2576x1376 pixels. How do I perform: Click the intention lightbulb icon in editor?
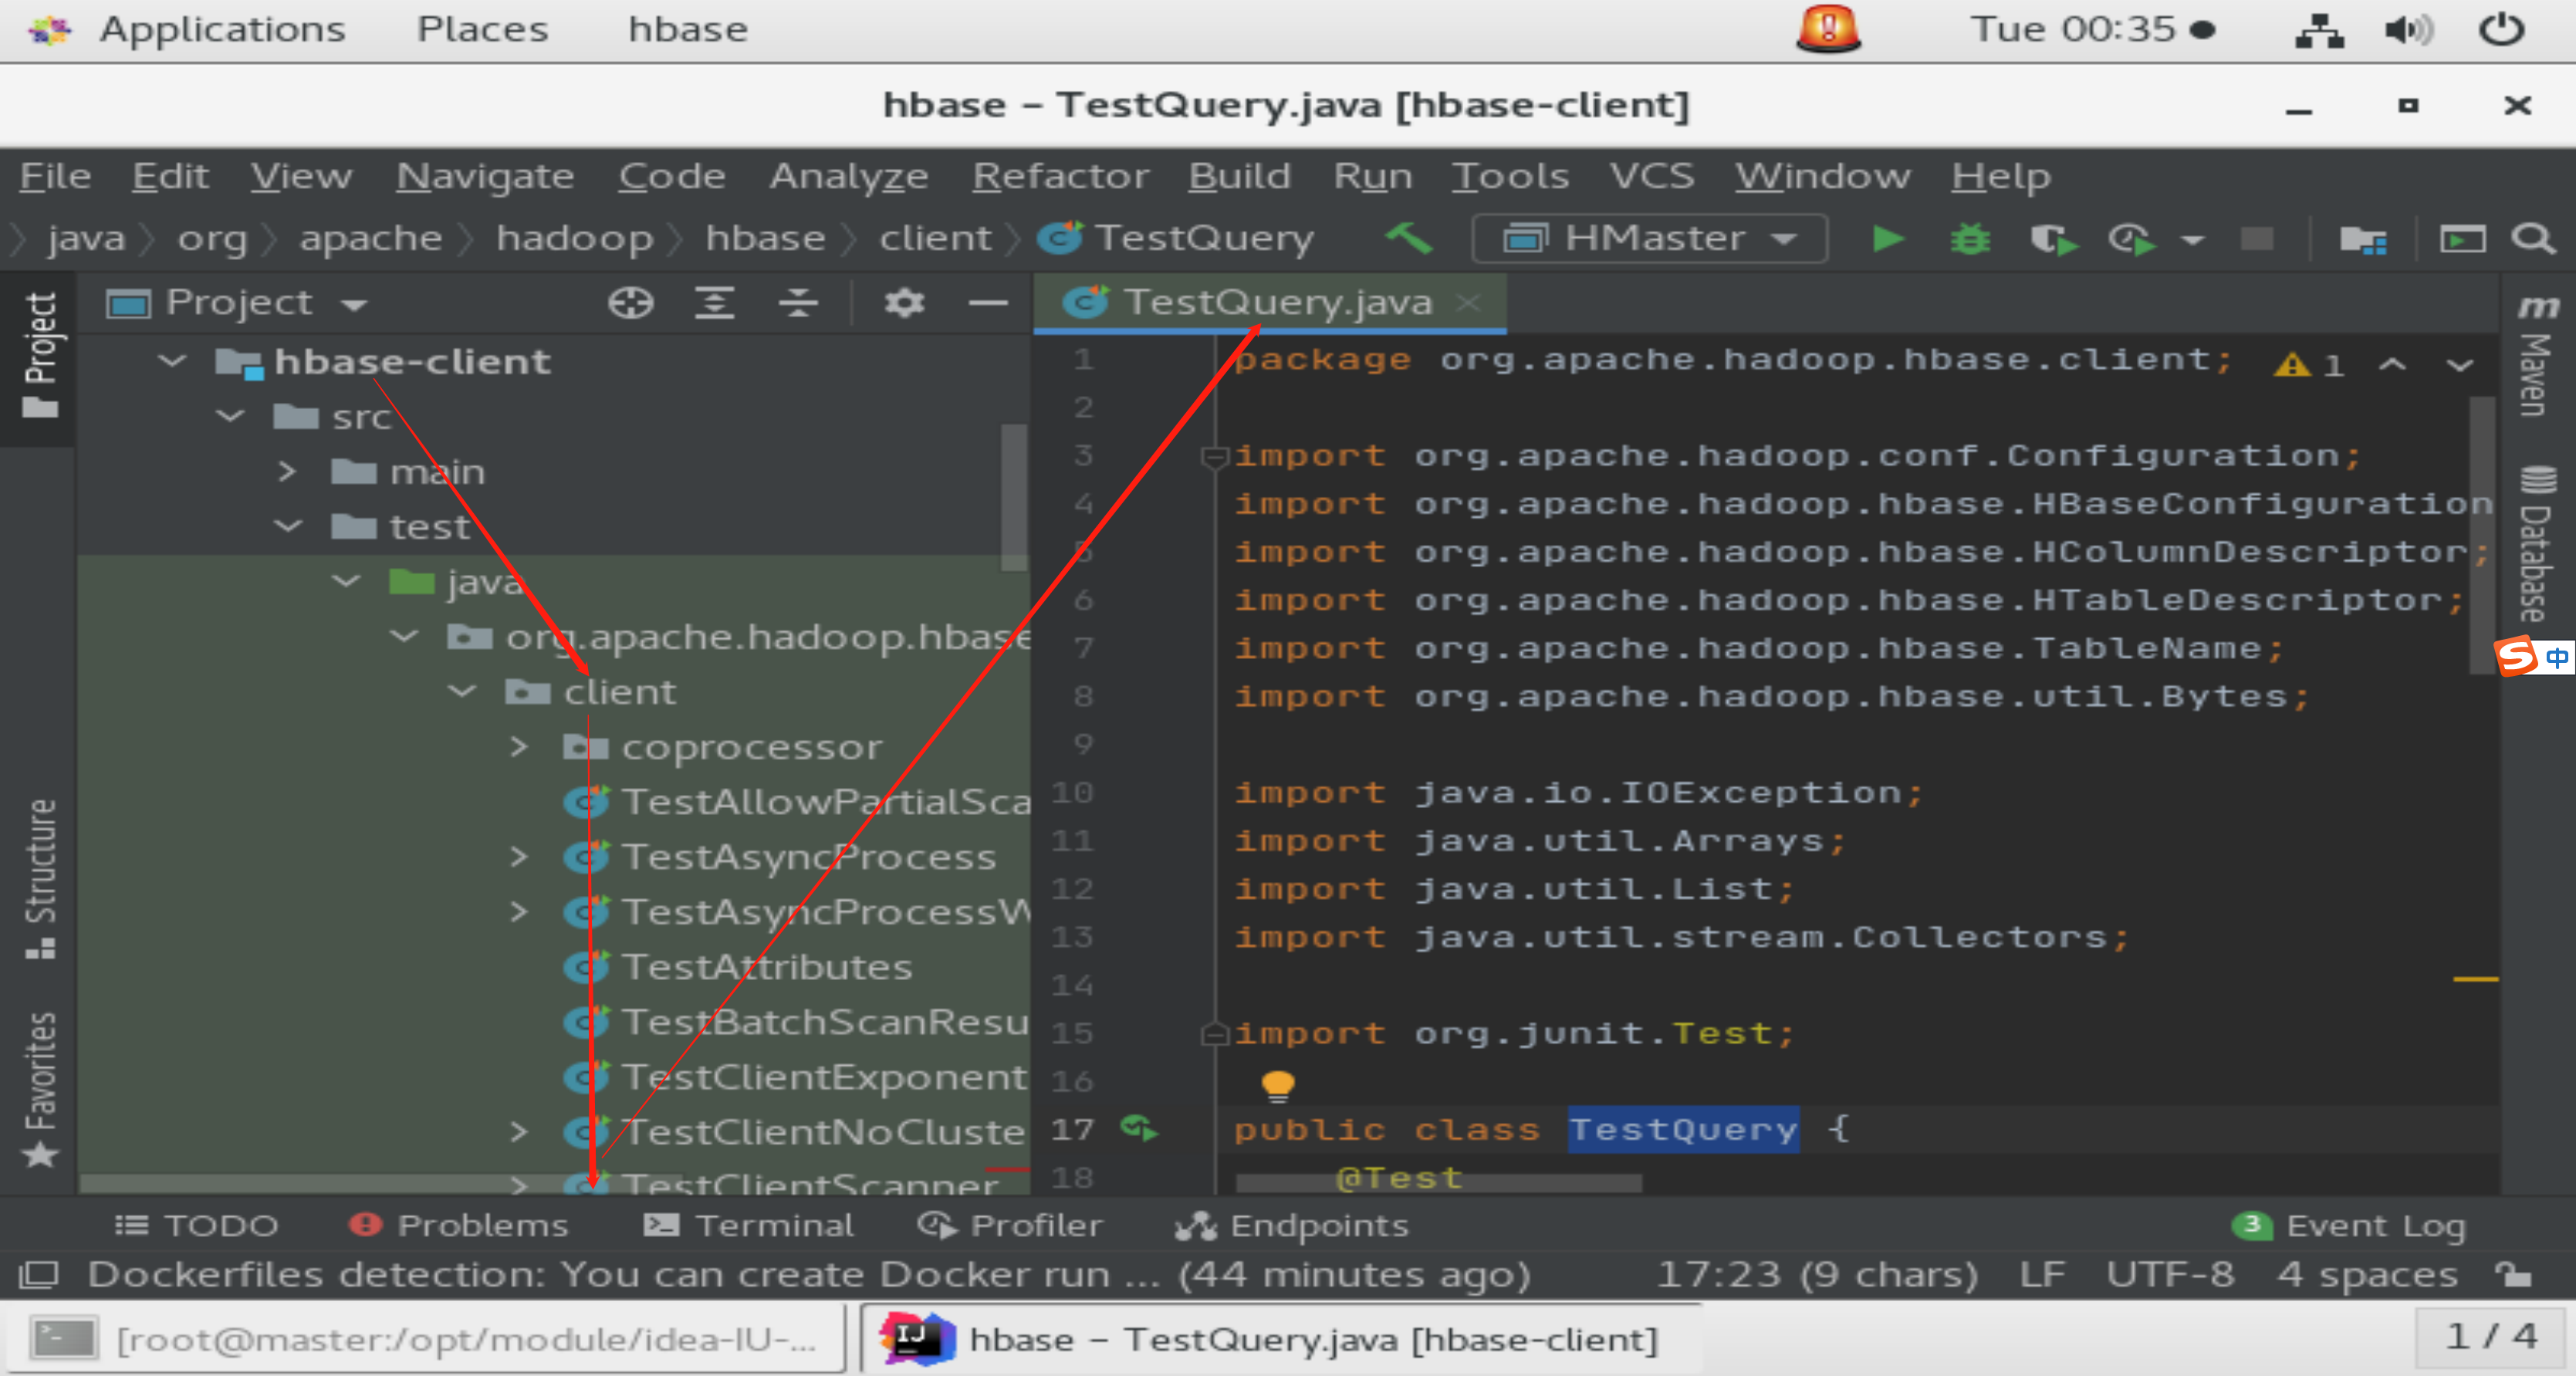click(x=1277, y=1086)
